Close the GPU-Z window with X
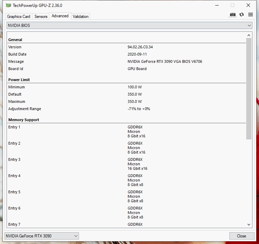The height and width of the screenshot is (244, 259). (x=248, y=5)
